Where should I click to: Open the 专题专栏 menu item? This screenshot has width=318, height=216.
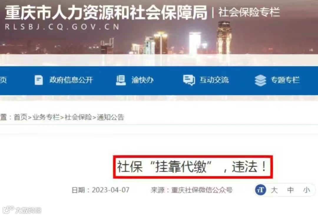click(285, 80)
